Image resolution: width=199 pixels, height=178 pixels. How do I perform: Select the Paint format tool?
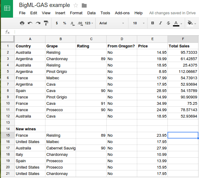point(46,23)
